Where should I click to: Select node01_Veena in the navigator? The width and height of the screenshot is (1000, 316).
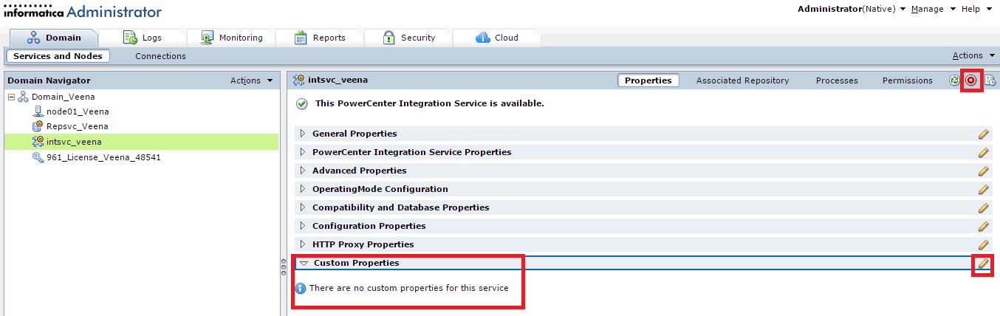(x=78, y=111)
